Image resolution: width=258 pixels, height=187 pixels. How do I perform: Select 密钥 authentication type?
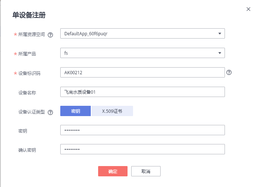click(75, 111)
